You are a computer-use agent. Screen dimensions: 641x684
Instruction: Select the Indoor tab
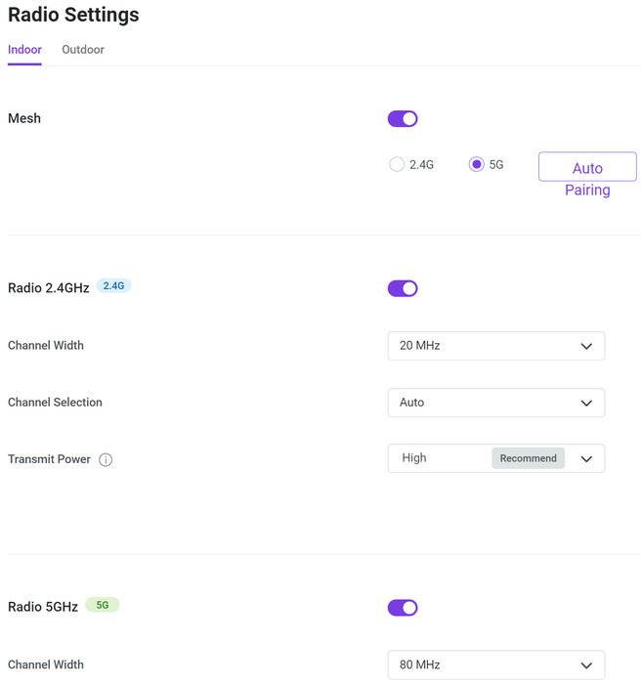[24, 49]
